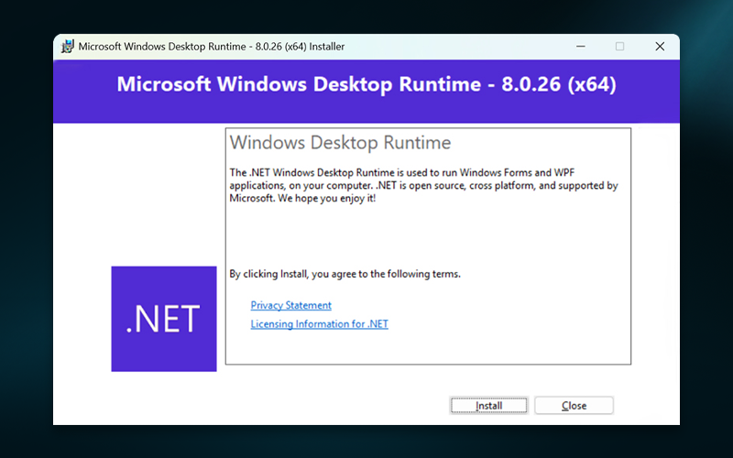Open the Privacy Statement link
This screenshot has height=458, width=733.
(x=290, y=305)
